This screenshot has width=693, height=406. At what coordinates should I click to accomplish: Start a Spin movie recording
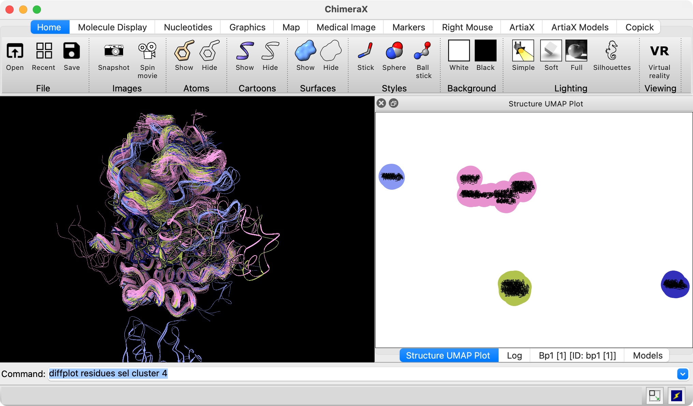click(x=147, y=51)
